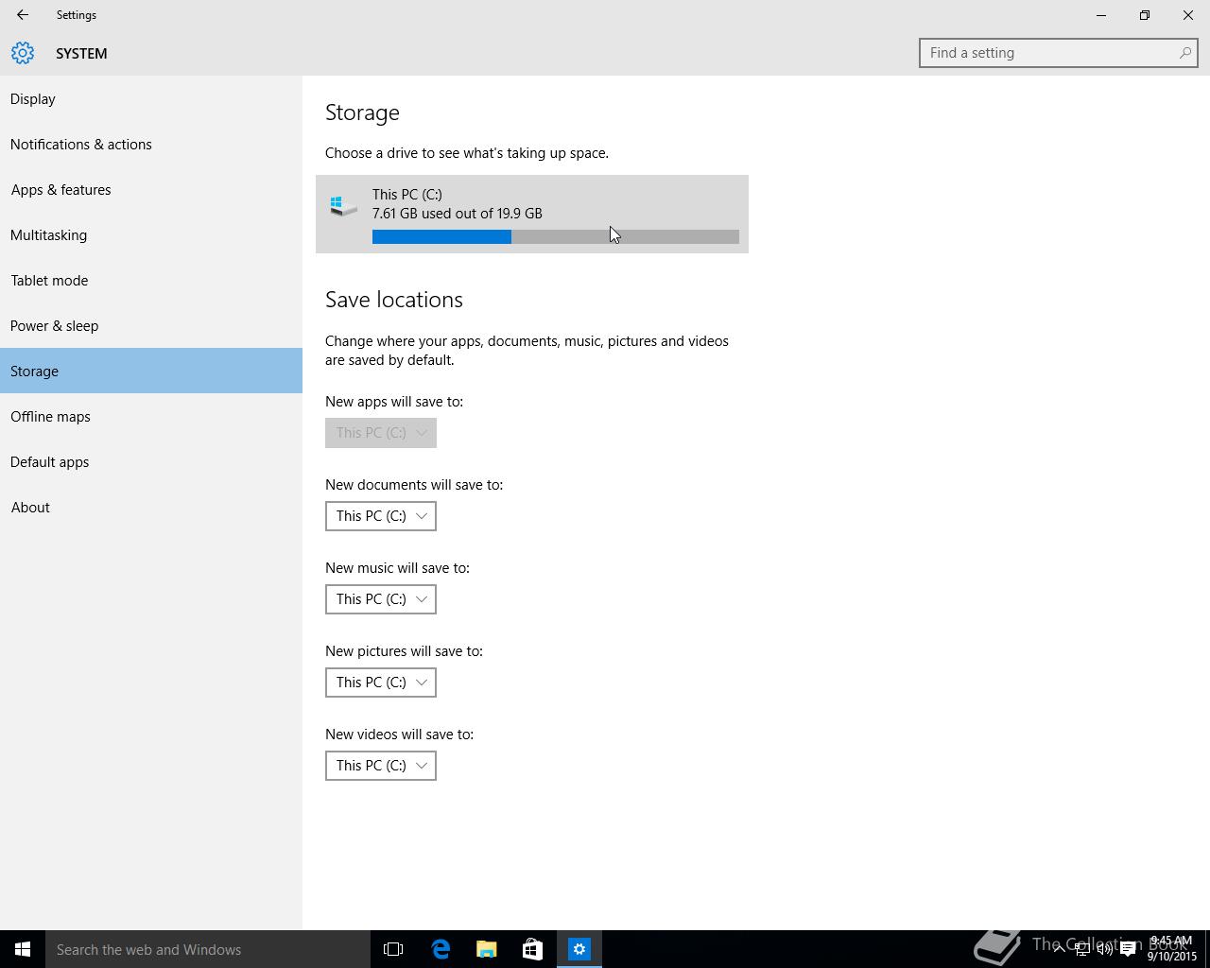
Task: Open the Windows Start menu
Action: (23, 949)
